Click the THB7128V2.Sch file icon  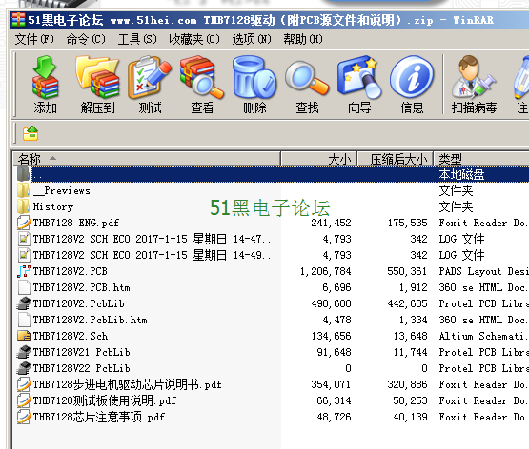point(24,336)
